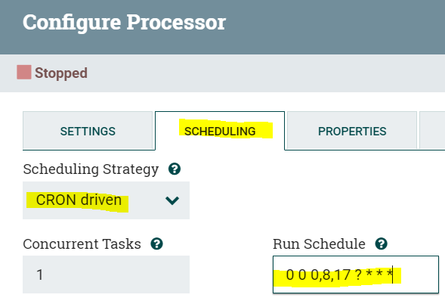The image size is (445, 304).
Task: Click into the Run Schedule cron field
Action: pos(356,275)
